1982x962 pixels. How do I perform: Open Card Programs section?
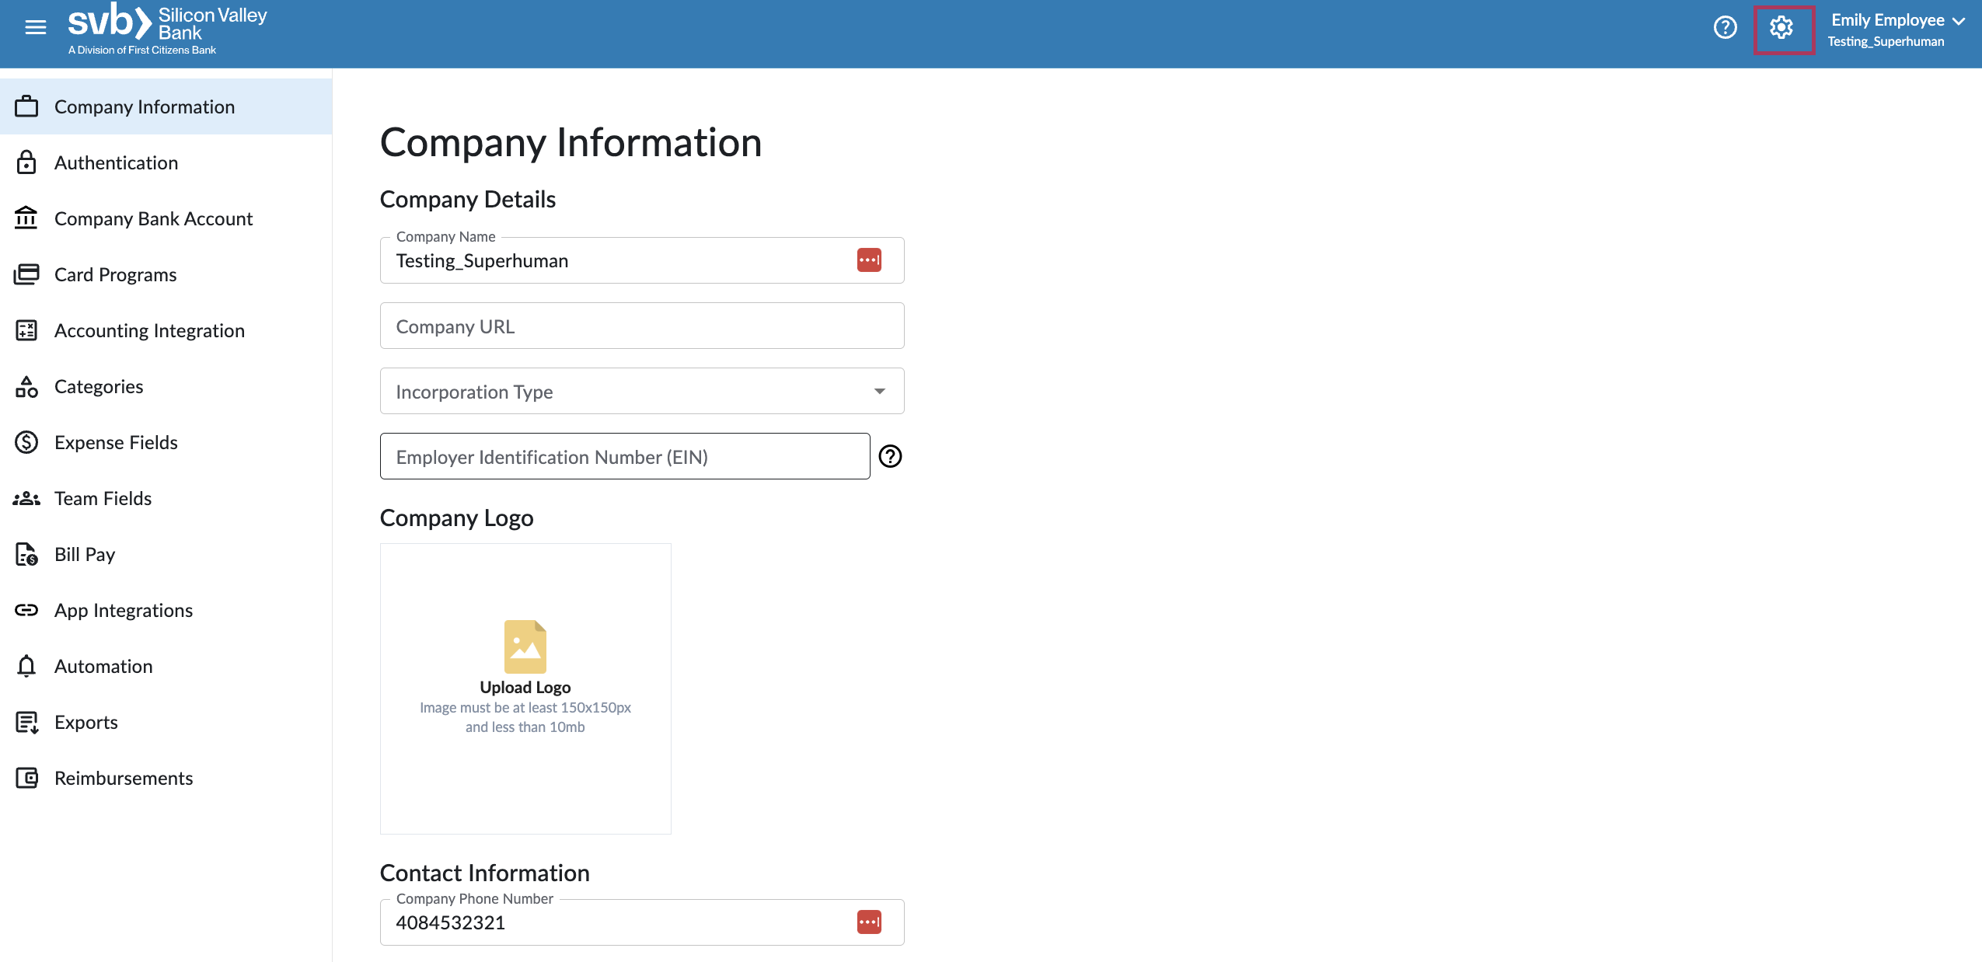click(166, 274)
